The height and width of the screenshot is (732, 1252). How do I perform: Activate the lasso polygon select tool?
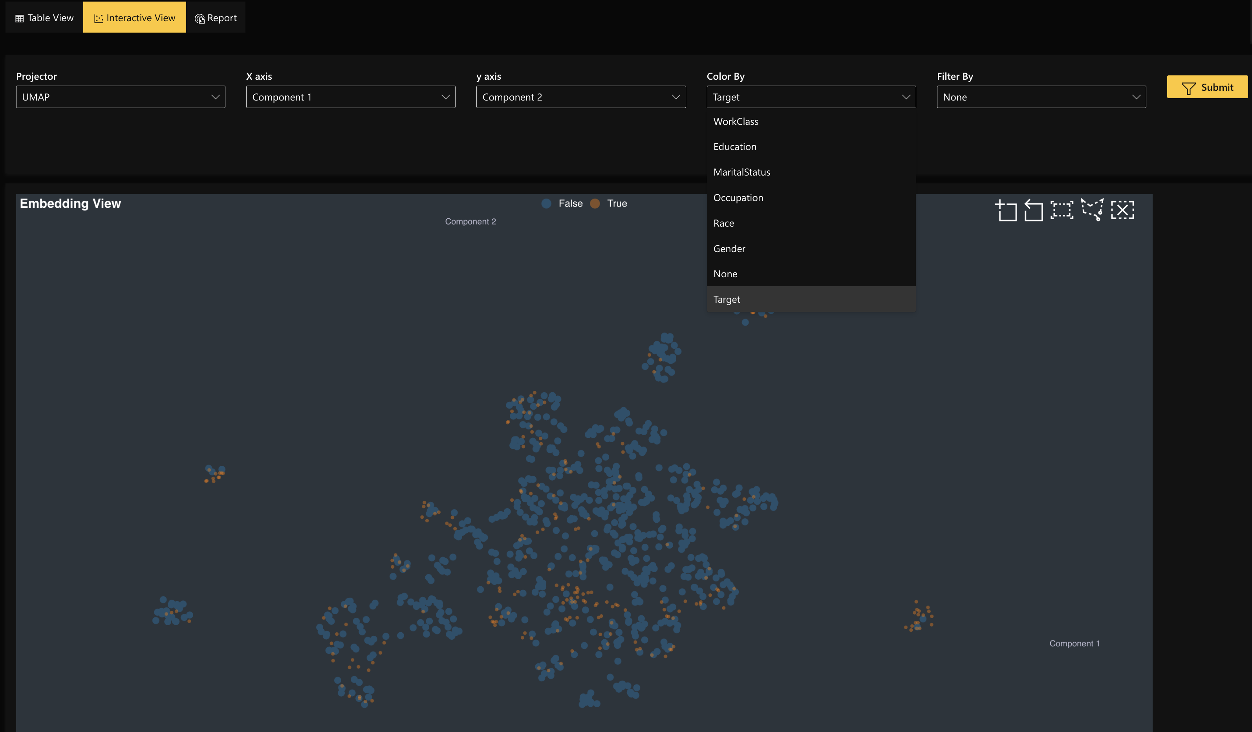coord(1092,210)
